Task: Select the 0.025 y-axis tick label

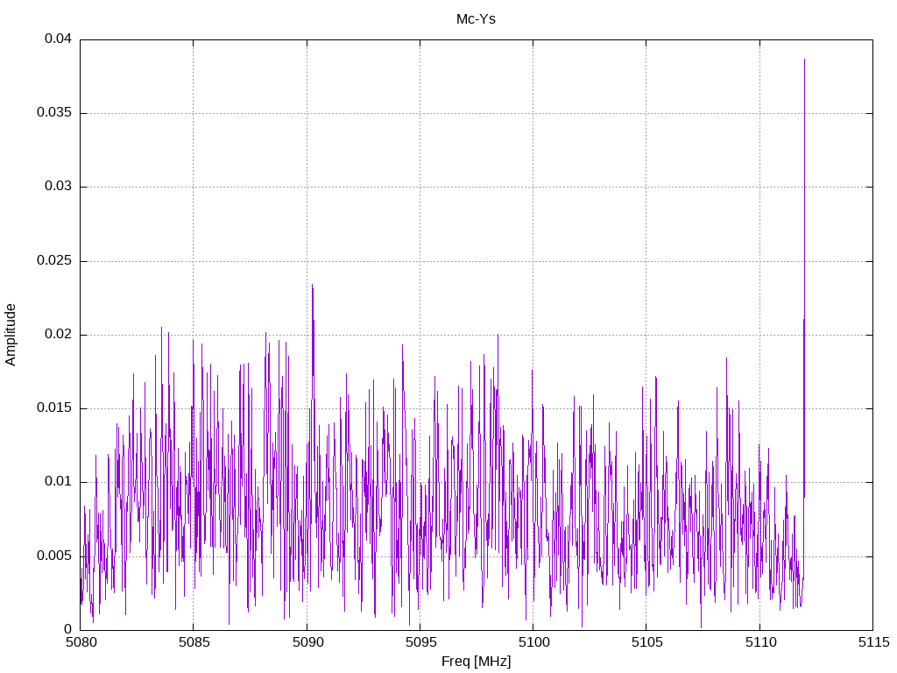Action: coord(54,261)
